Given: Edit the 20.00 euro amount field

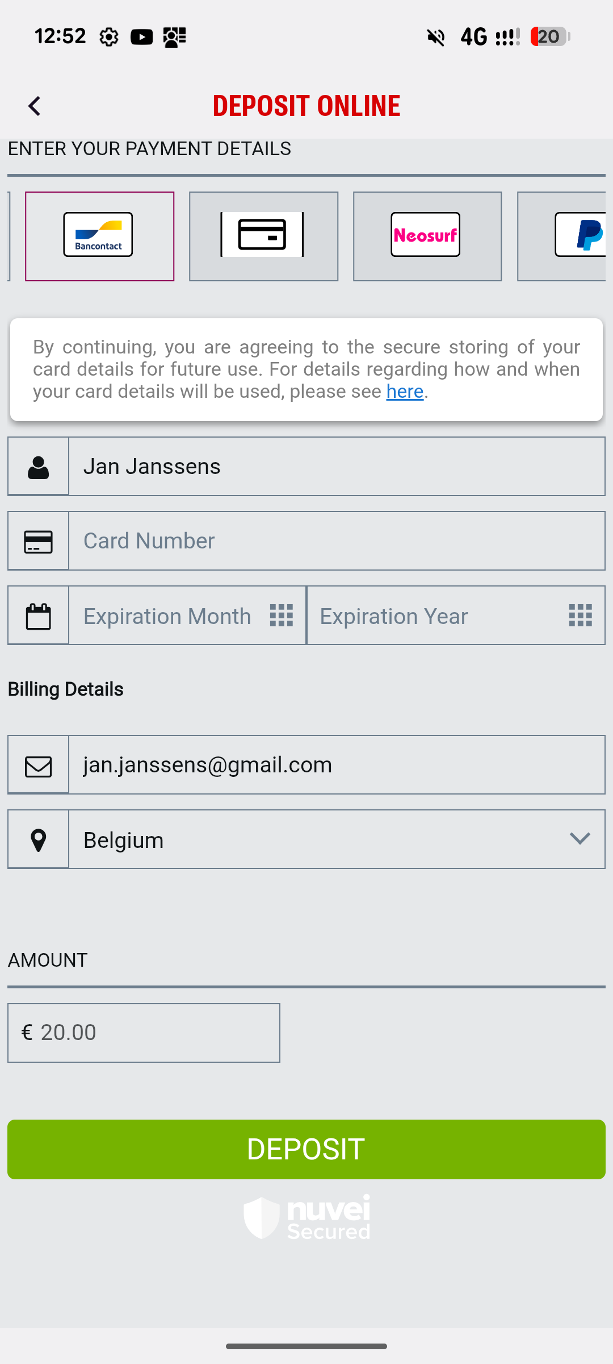Looking at the screenshot, I should point(144,1033).
